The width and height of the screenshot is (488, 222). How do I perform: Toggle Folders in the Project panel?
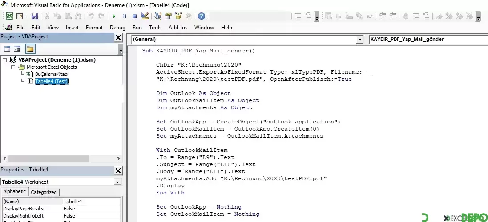pyautogui.click(x=30, y=49)
